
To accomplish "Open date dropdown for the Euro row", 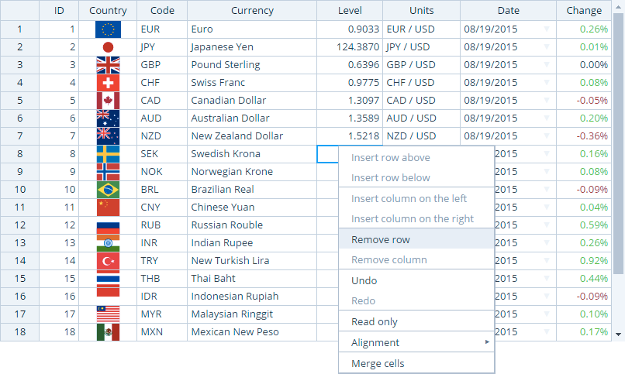I will [547, 29].
